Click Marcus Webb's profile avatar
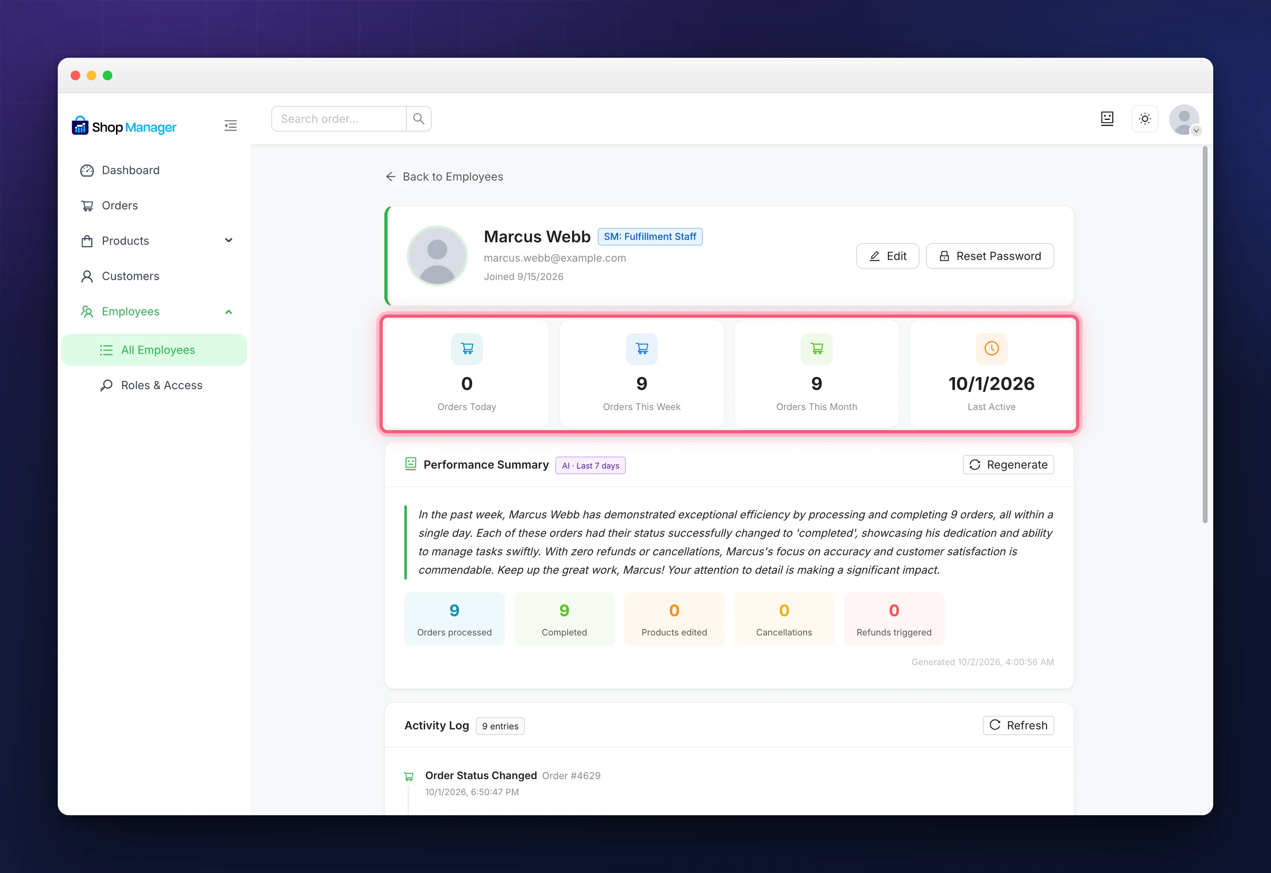 (437, 256)
